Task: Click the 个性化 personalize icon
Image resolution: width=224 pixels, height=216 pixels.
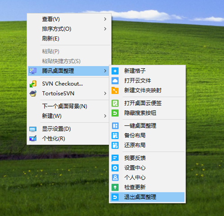Action: (x=33, y=139)
